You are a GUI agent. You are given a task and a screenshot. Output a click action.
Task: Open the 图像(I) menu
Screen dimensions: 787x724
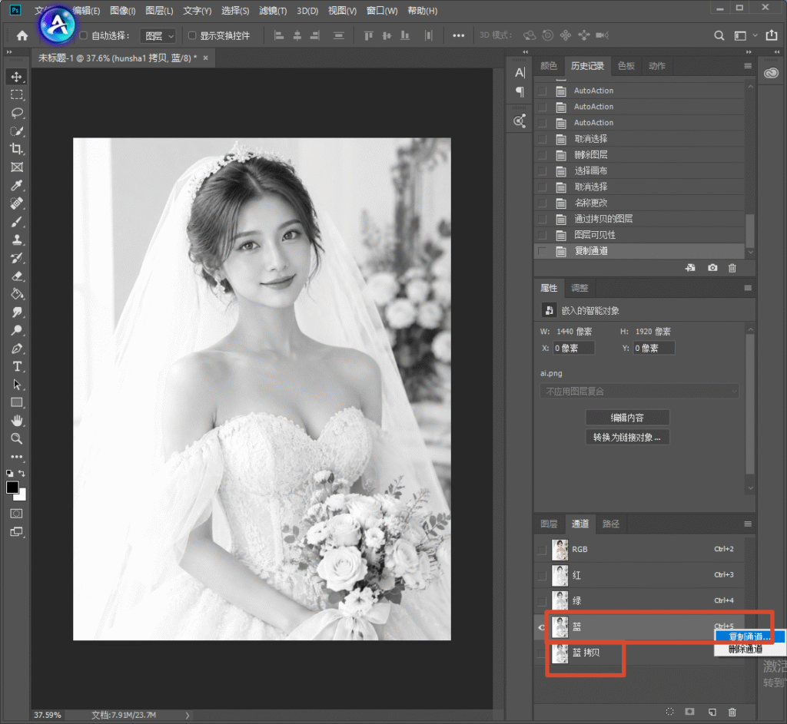tap(122, 11)
